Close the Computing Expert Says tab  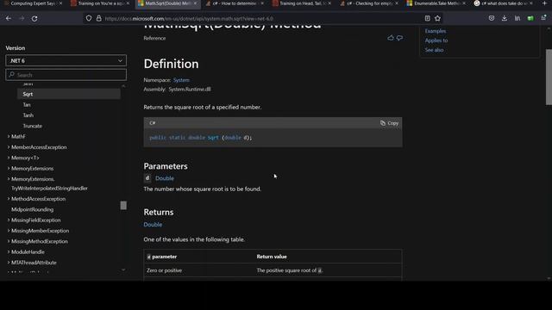coord(60,3)
